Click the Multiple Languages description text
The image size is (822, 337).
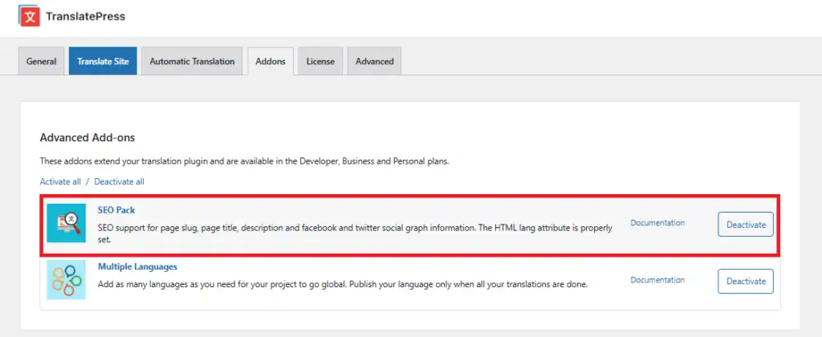pos(343,285)
